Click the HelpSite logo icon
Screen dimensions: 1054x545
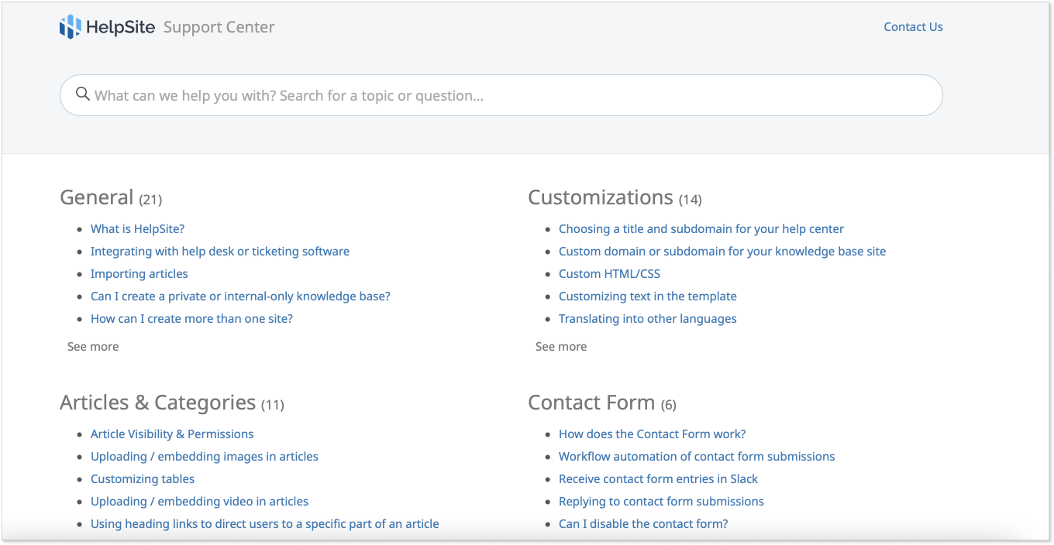click(71, 27)
